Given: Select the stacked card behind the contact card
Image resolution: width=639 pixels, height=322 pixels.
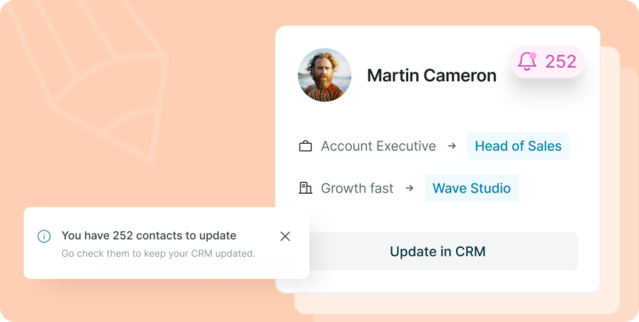Looking at the screenshot, I should point(610,187).
